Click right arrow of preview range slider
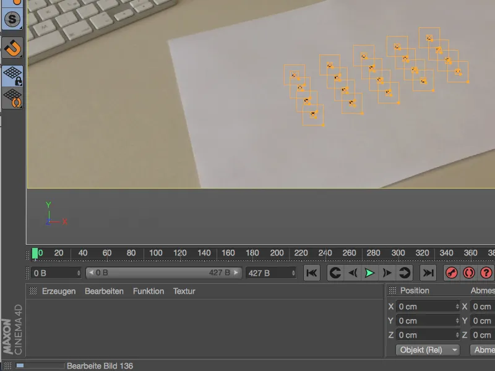 coord(236,273)
